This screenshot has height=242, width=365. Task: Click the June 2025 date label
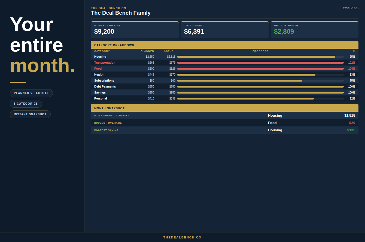[x=350, y=8]
